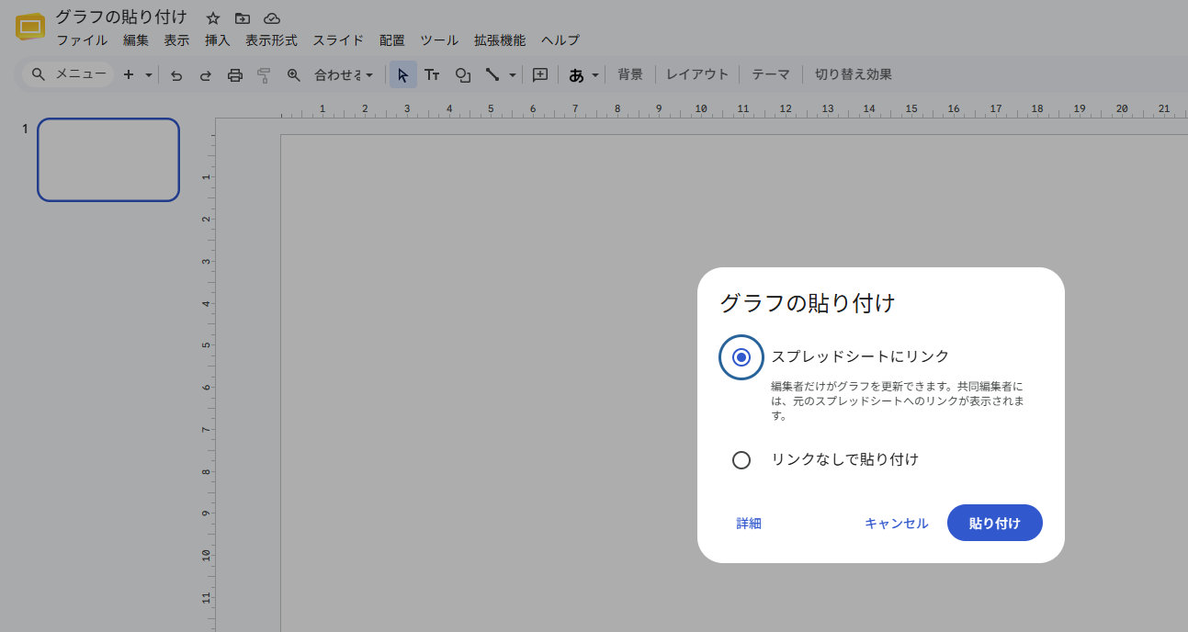Click the redo arrow icon
Viewport: 1188px width, 632px height.
(206, 75)
